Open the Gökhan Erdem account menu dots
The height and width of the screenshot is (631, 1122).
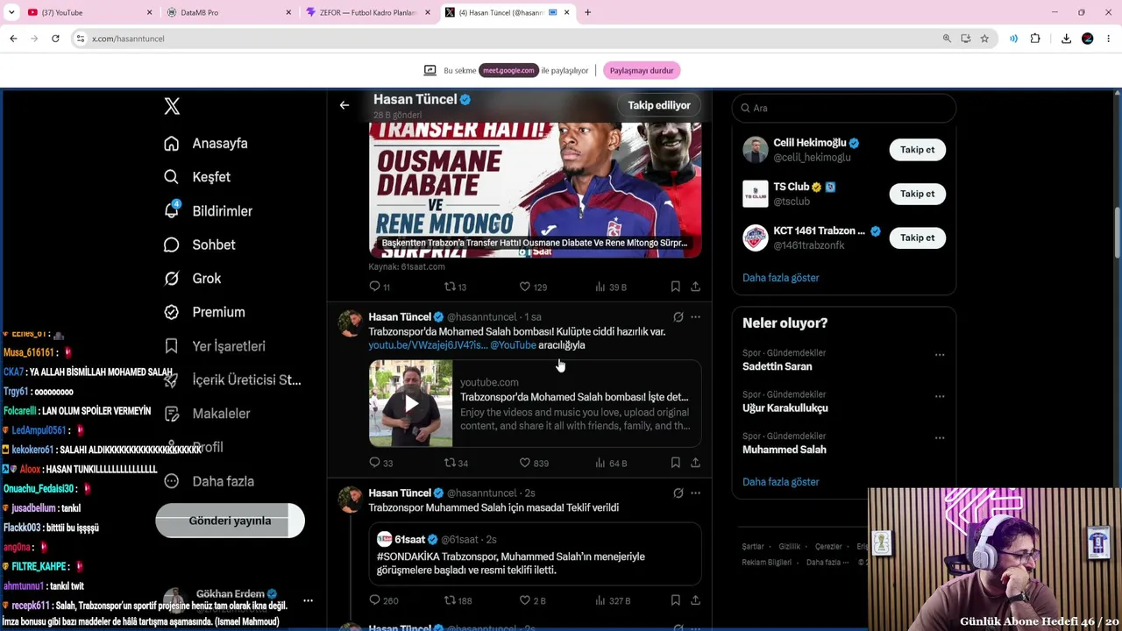pos(308,601)
